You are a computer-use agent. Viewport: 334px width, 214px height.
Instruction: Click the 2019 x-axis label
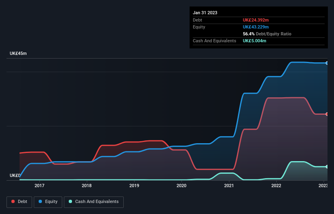(134, 186)
